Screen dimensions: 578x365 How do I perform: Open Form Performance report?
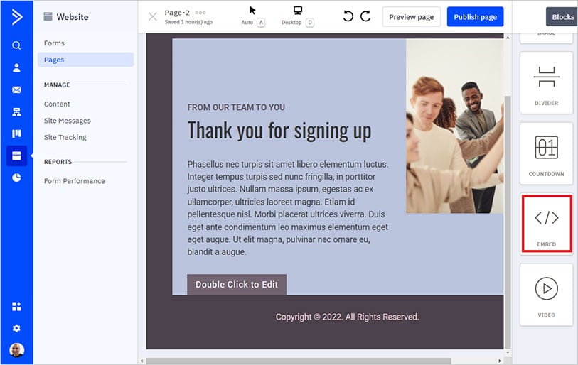click(x=75, y=181)
